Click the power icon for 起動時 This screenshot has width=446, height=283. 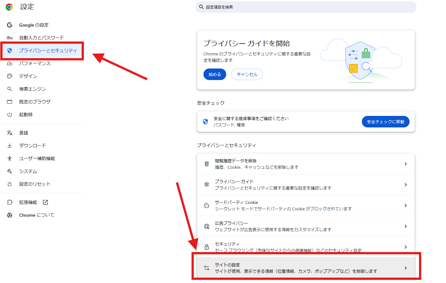click(10, 115)
